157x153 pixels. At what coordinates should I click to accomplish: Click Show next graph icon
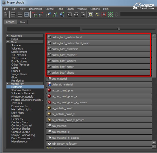[x=41, y=15]
